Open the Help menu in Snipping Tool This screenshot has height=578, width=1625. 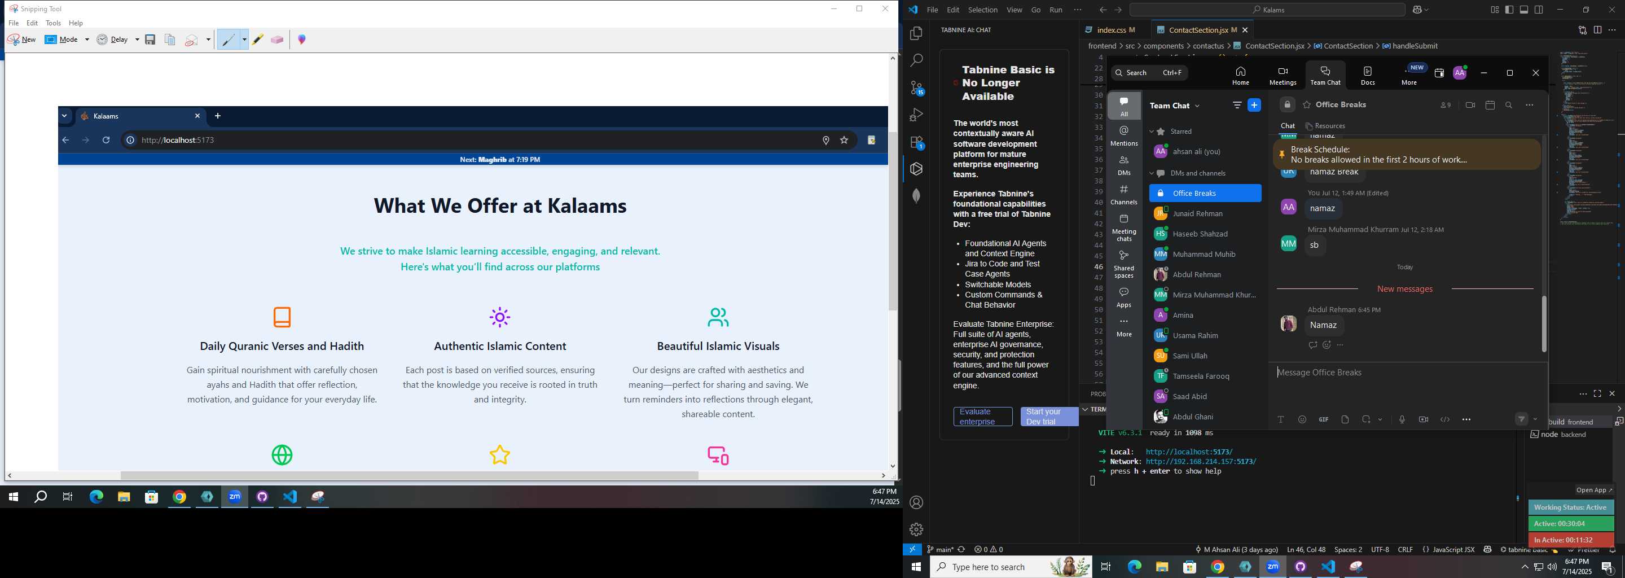coord(76,23)
